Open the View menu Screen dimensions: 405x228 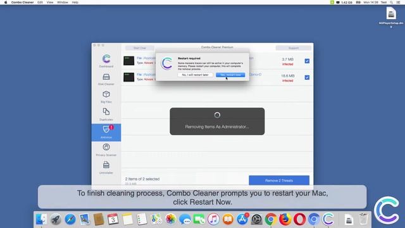[x=50, y=3]
